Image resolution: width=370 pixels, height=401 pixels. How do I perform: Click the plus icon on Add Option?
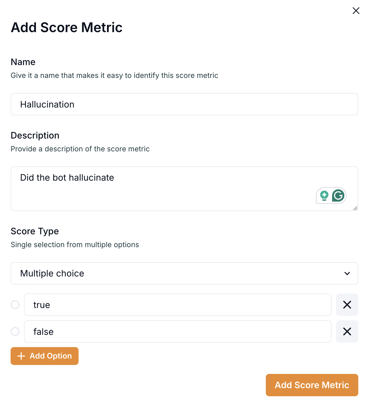point(21,356)
